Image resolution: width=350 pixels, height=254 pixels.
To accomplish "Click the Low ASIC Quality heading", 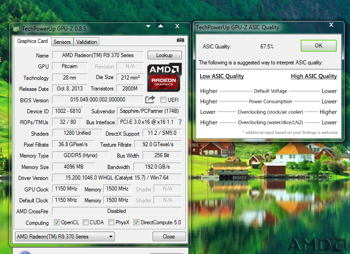I will (x=222, y=76).
